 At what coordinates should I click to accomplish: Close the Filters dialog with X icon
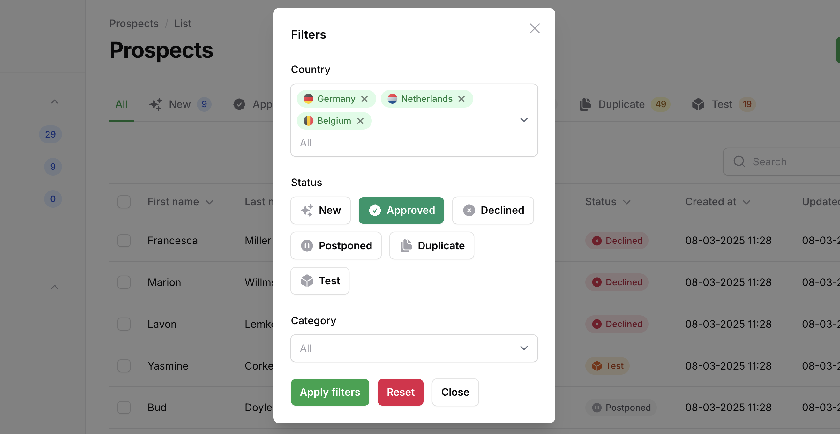[x=534, y=28]
